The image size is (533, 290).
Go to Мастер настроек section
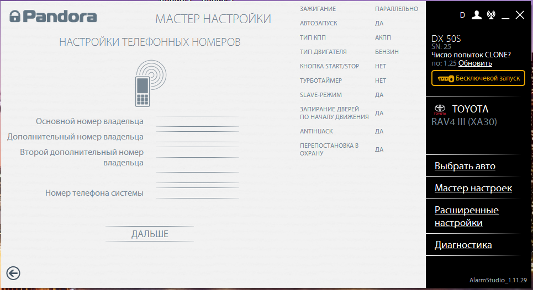click(473, 188)
